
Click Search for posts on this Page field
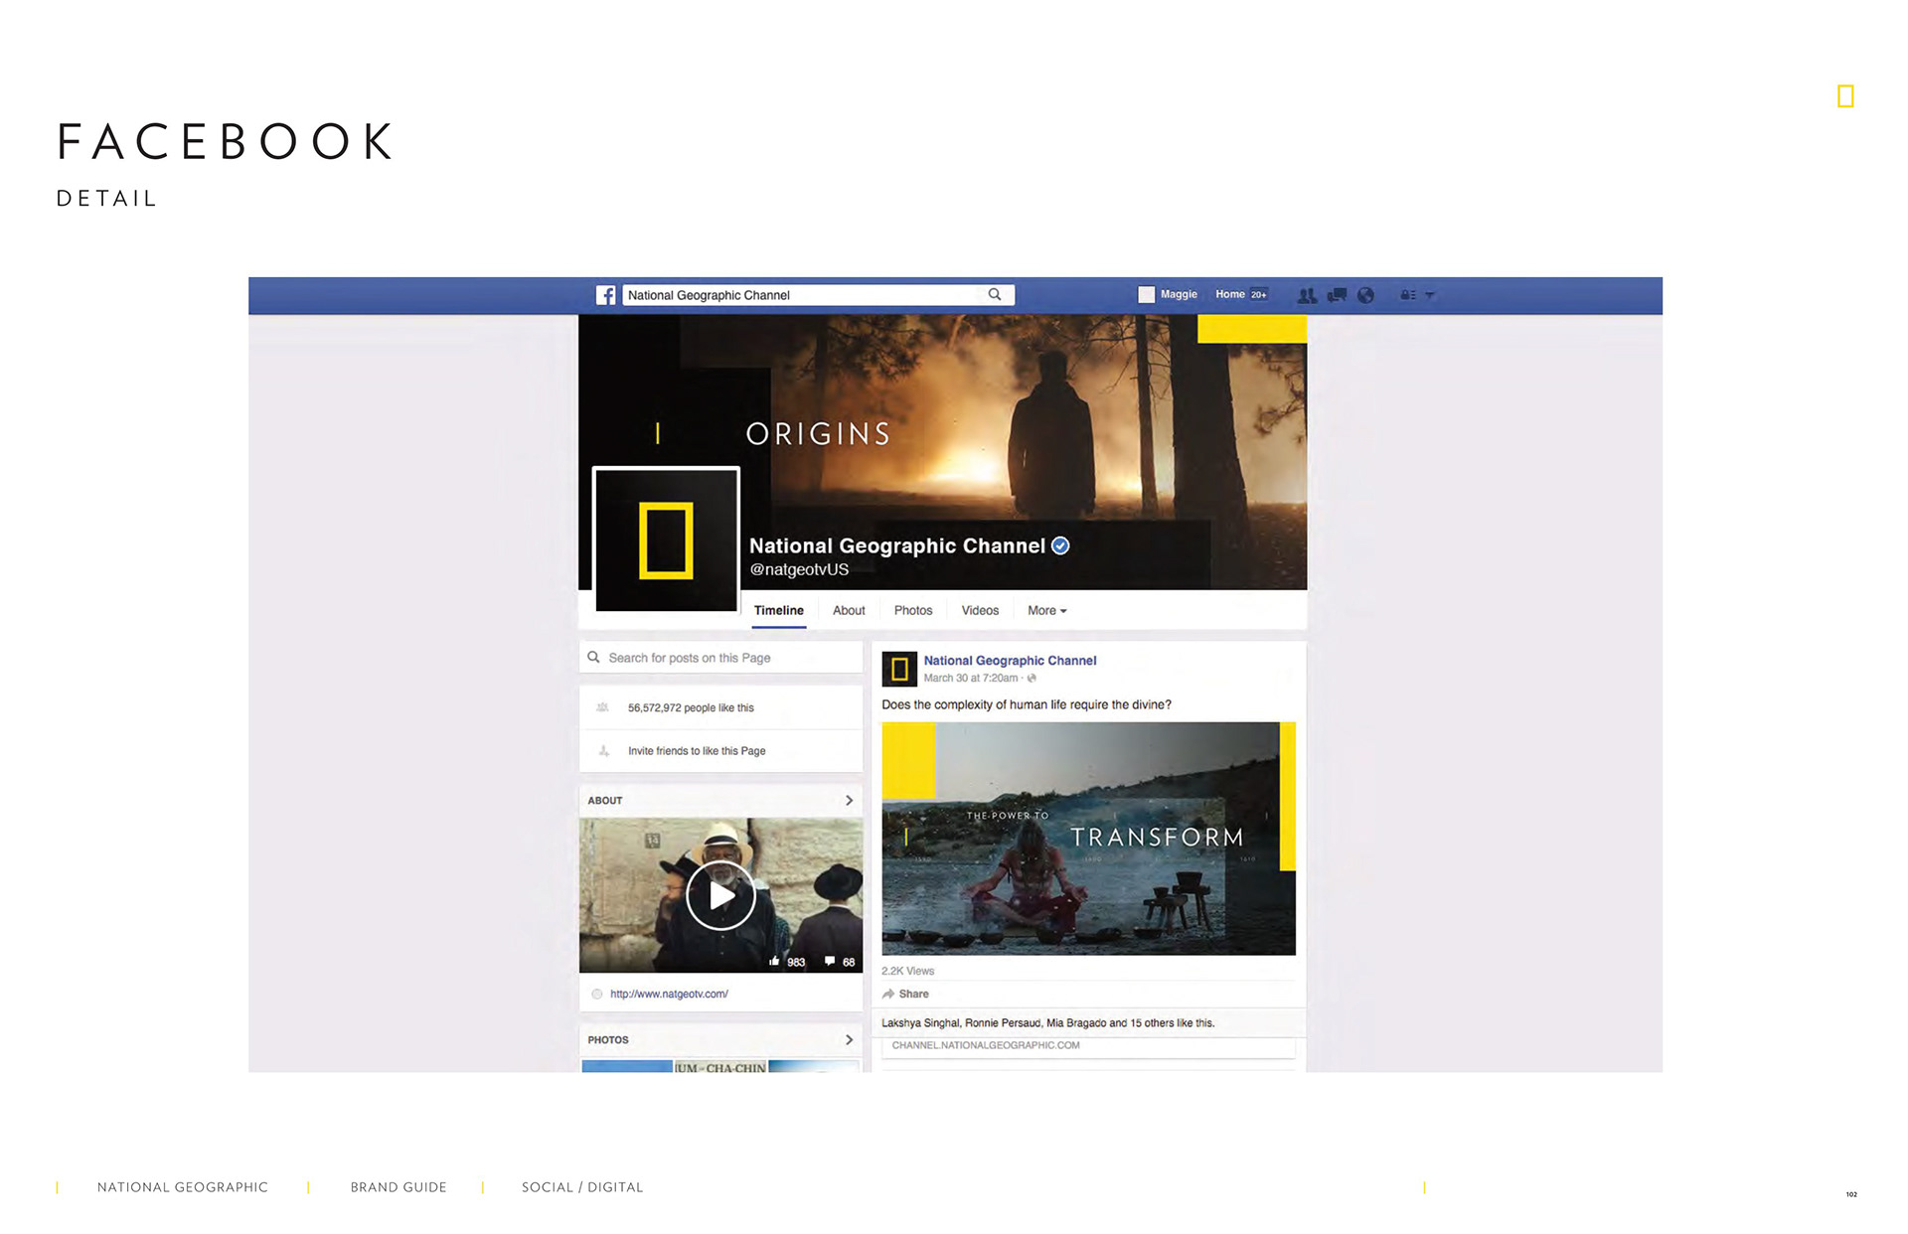(720, 658)
